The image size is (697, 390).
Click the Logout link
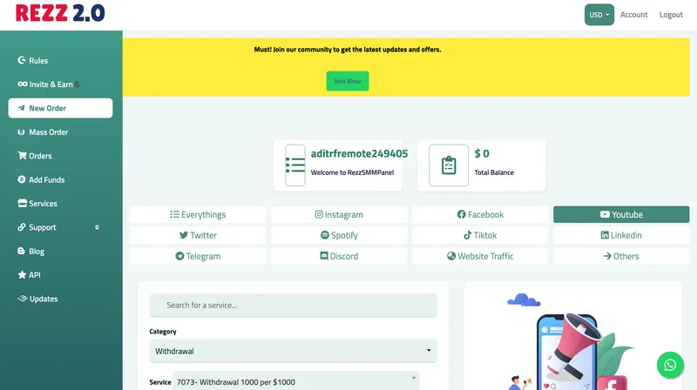(671, 15)
